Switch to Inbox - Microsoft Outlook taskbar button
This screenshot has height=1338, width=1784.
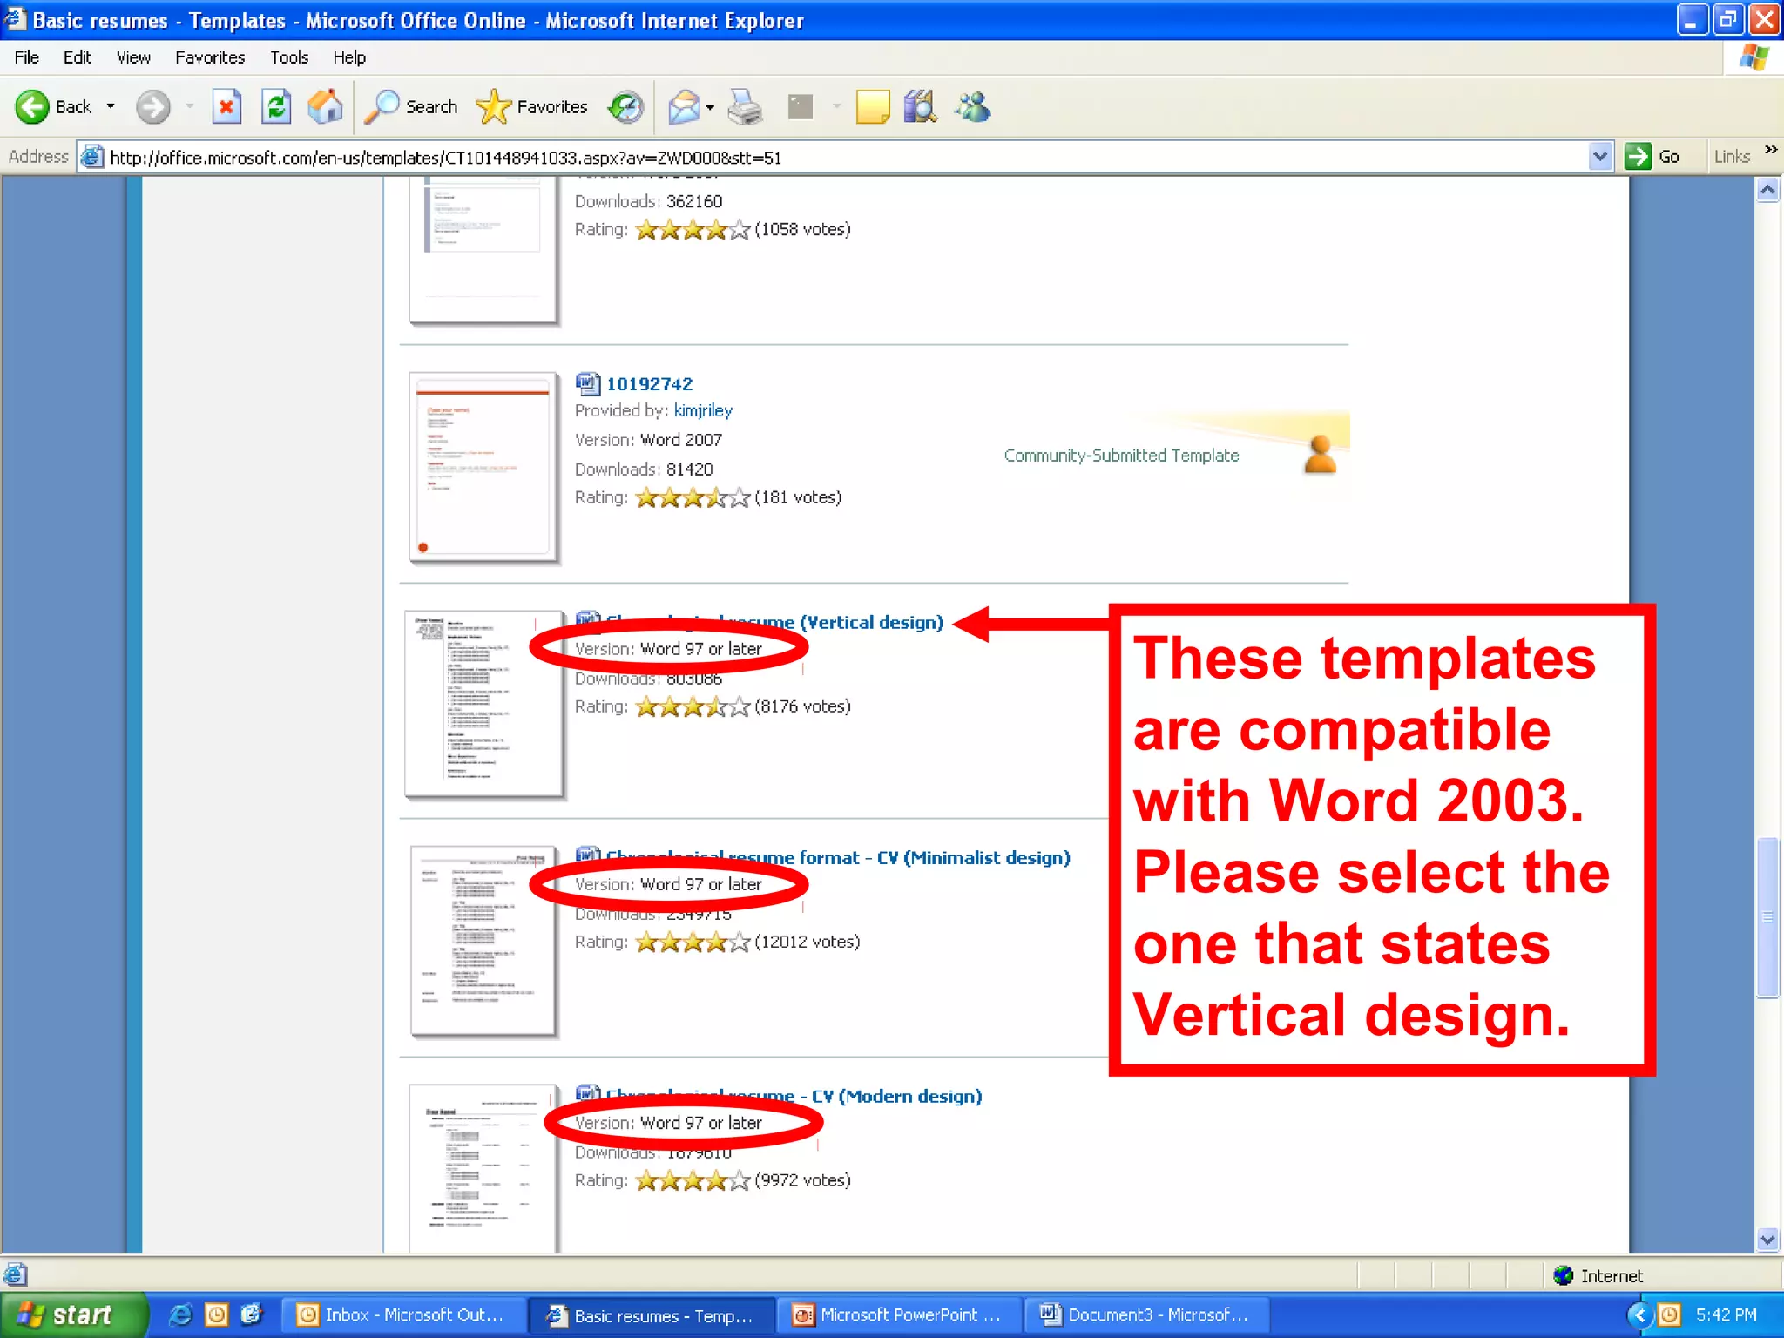(402, 1315)
